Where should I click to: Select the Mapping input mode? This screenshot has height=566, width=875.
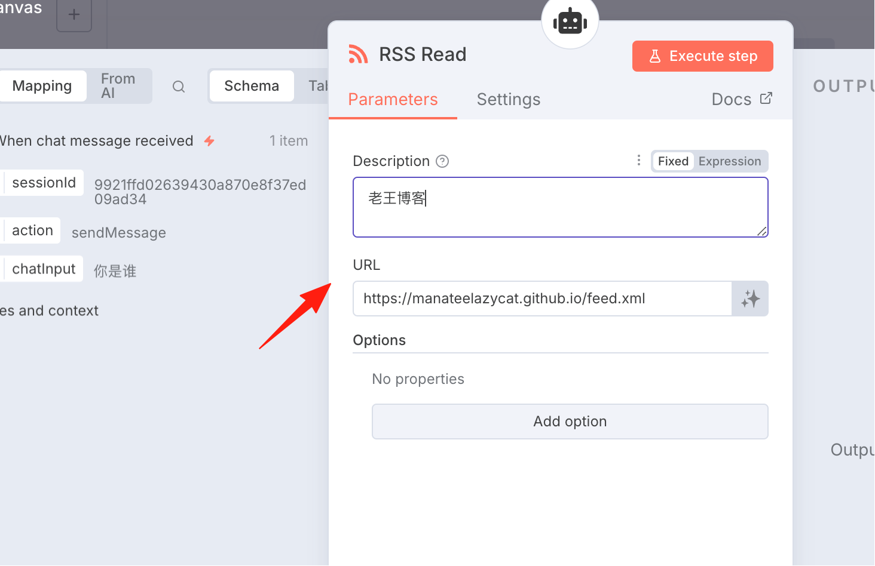pos(42,86)
